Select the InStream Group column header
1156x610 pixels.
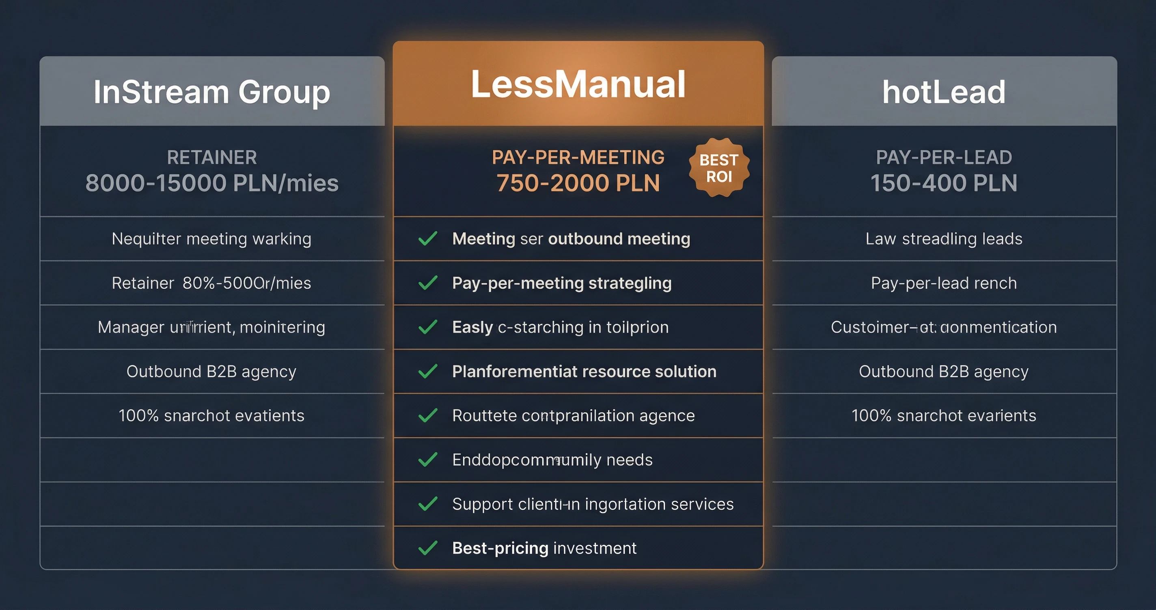tap(212, 92)
